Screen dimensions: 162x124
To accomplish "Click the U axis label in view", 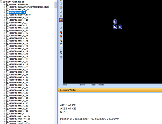I will tap(115, 27).
